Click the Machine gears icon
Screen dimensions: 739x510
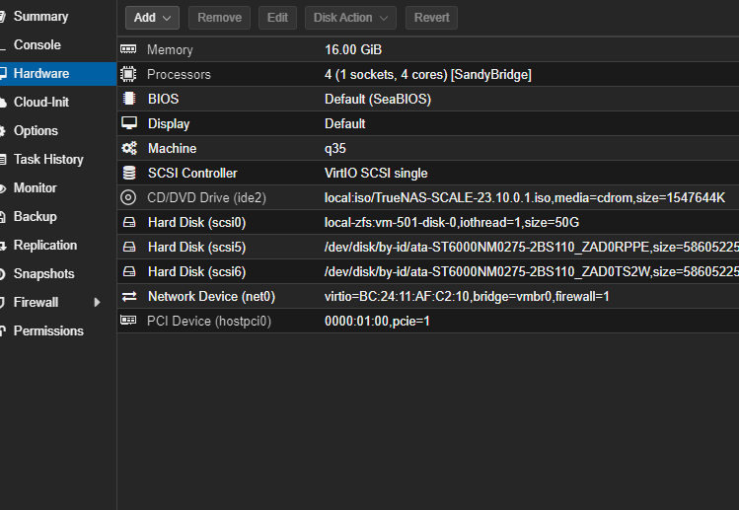click(x=128, y=148)
